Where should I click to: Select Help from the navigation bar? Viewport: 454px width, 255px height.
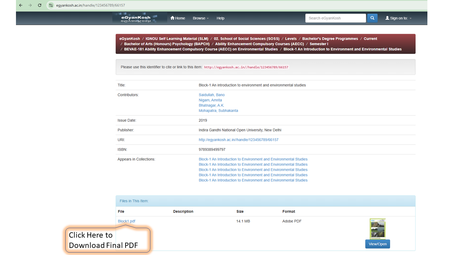[x=220, y=18]
